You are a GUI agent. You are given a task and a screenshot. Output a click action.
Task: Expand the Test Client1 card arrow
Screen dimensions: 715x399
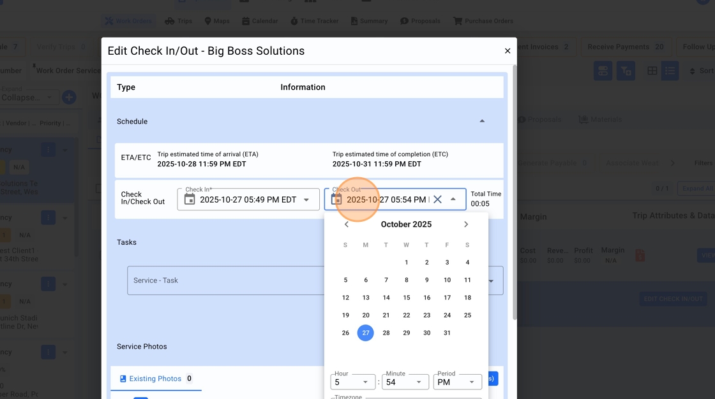coord(64,218)
